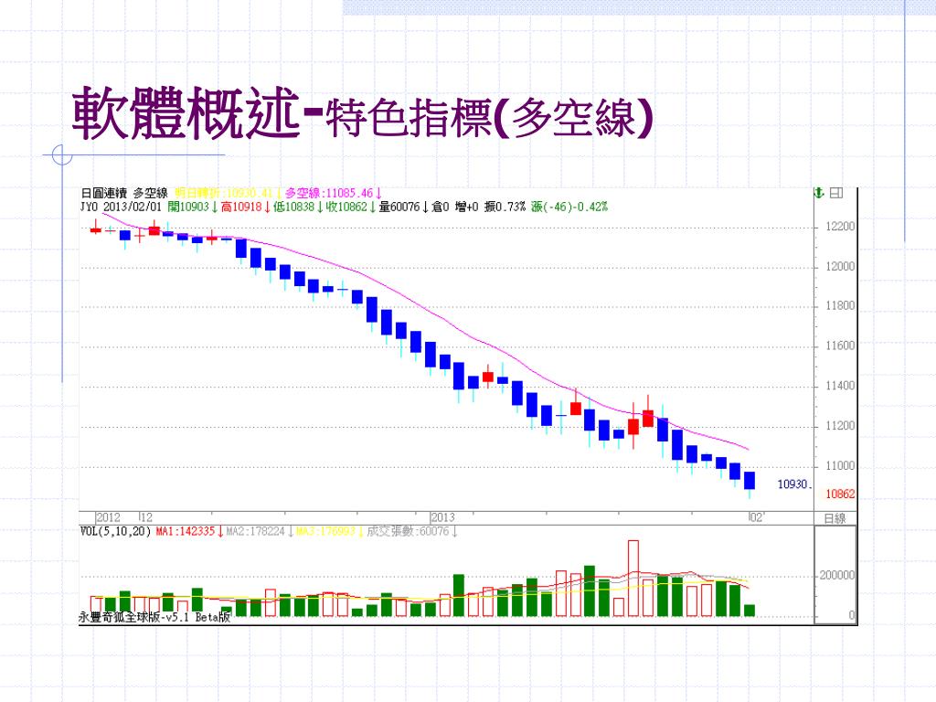Click the MA1:142335 volume average
Screen dimensions: 936x702
(x=185, y=531)
